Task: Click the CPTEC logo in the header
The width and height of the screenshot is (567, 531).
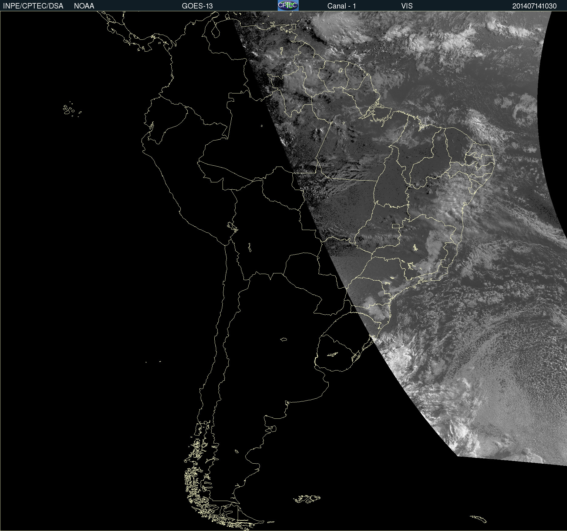Action: pos(288,5)
